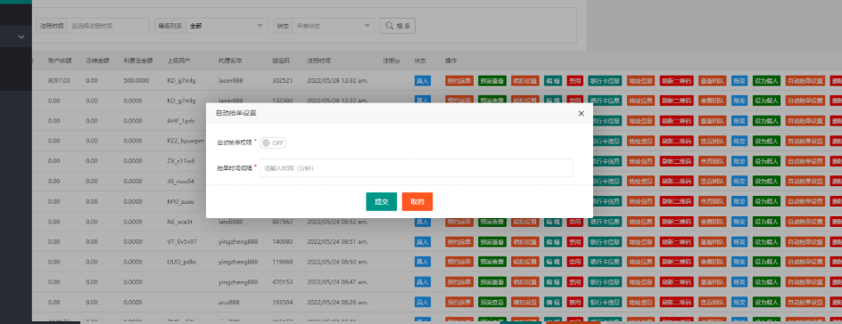Click 刷新二维码 in the UUO_pdkc row

[x=677, y=262]
